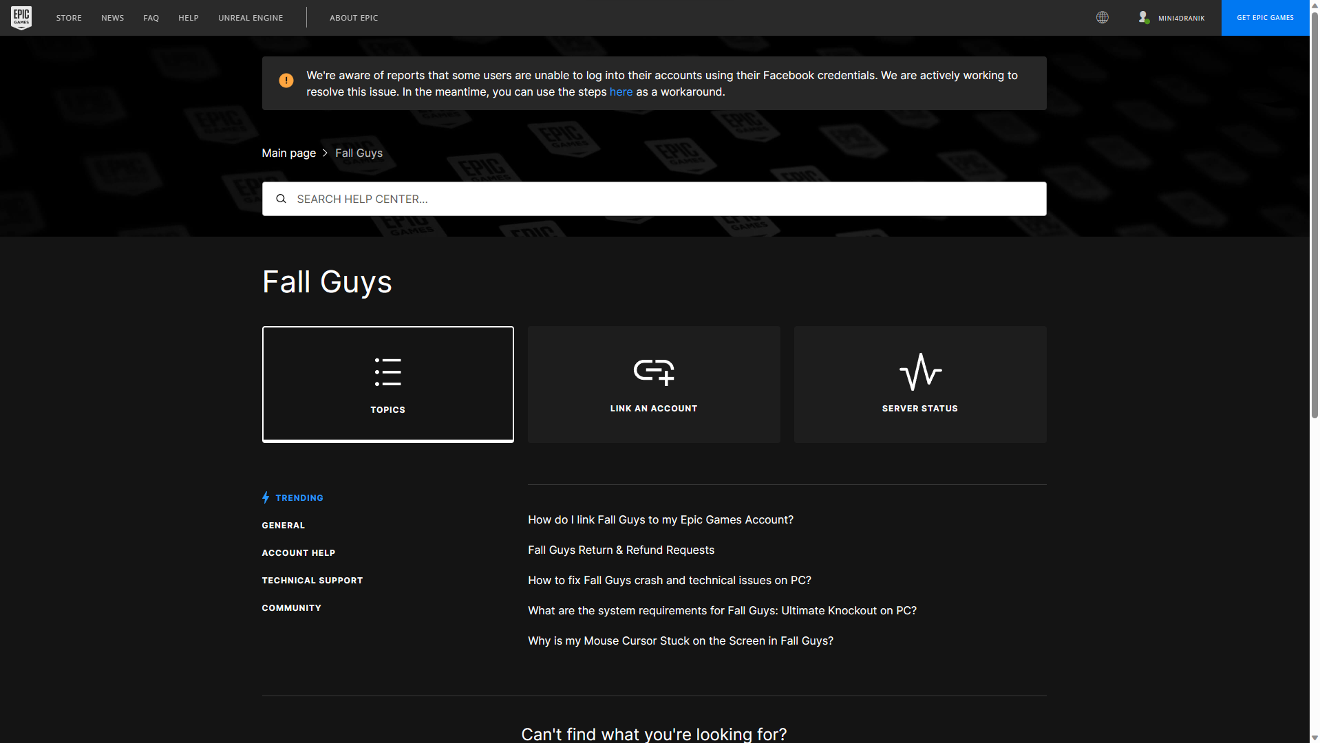Open the Mouse Cursor Stuck article
1320x743 pixels.
681,641
